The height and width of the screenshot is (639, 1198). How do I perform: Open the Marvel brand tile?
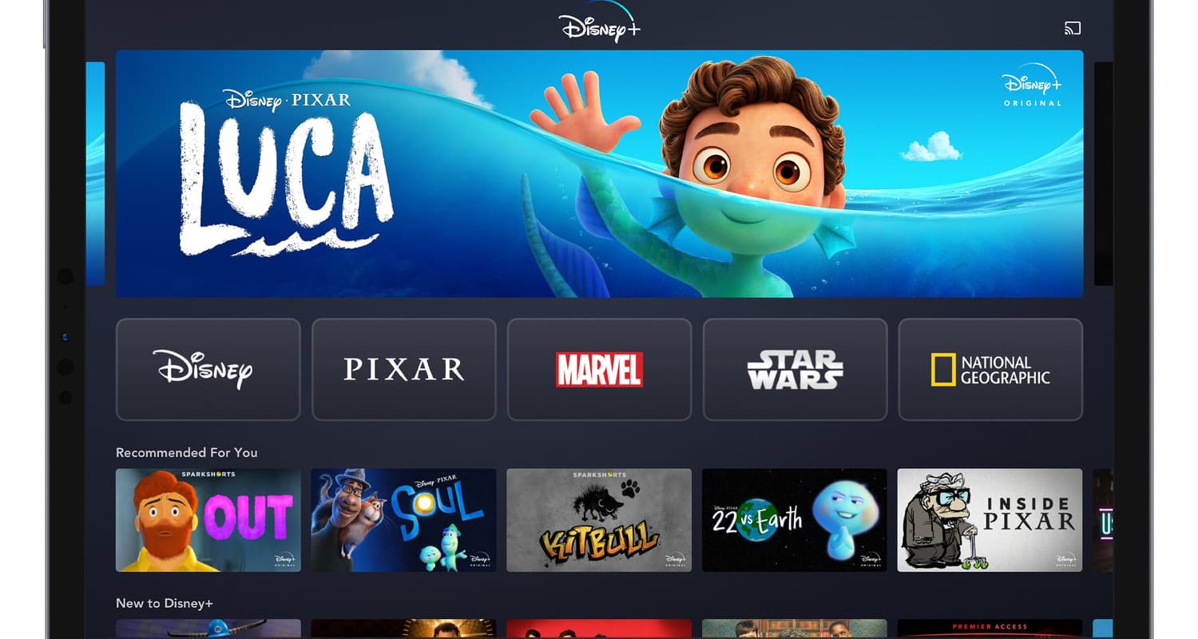pos(600,369)
